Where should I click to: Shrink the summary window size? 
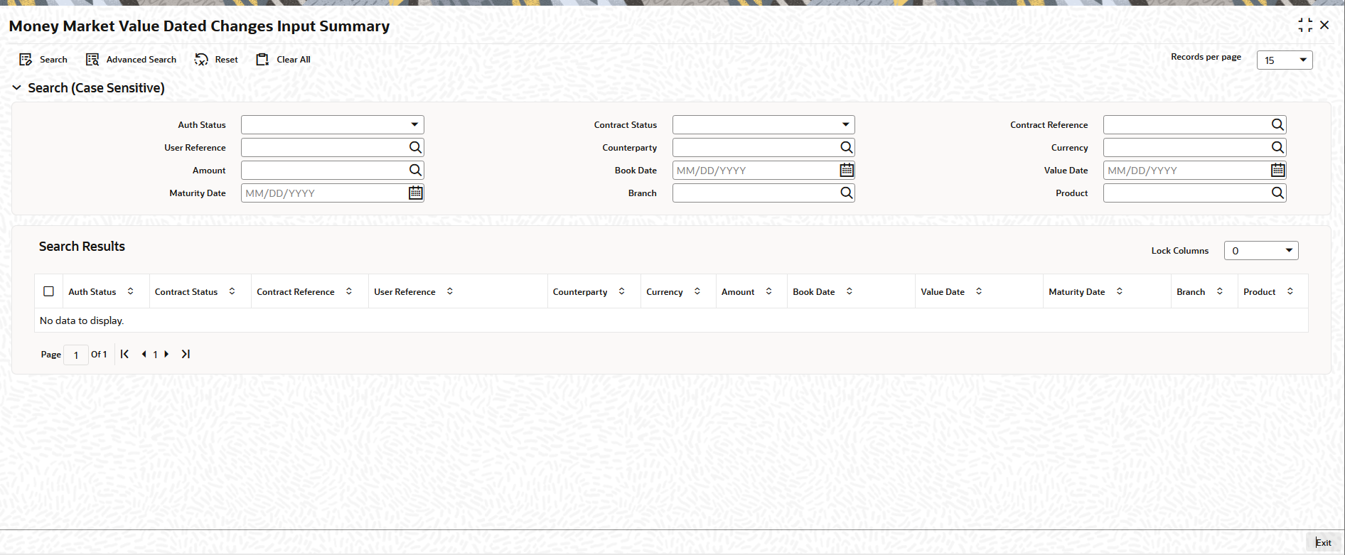[1305, 26]
